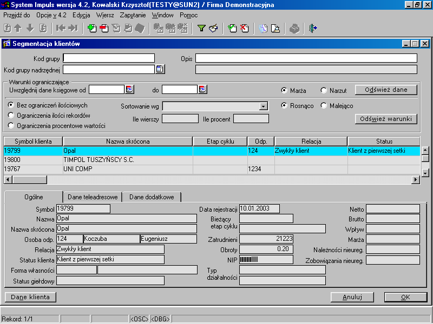433x324 pixels.
Task: Click the second grayed calendar group icon
Action: click(x=170, y=28)
